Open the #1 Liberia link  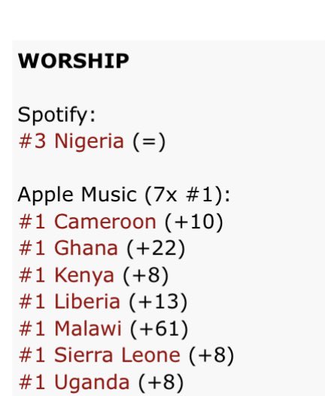coord(69,302)
